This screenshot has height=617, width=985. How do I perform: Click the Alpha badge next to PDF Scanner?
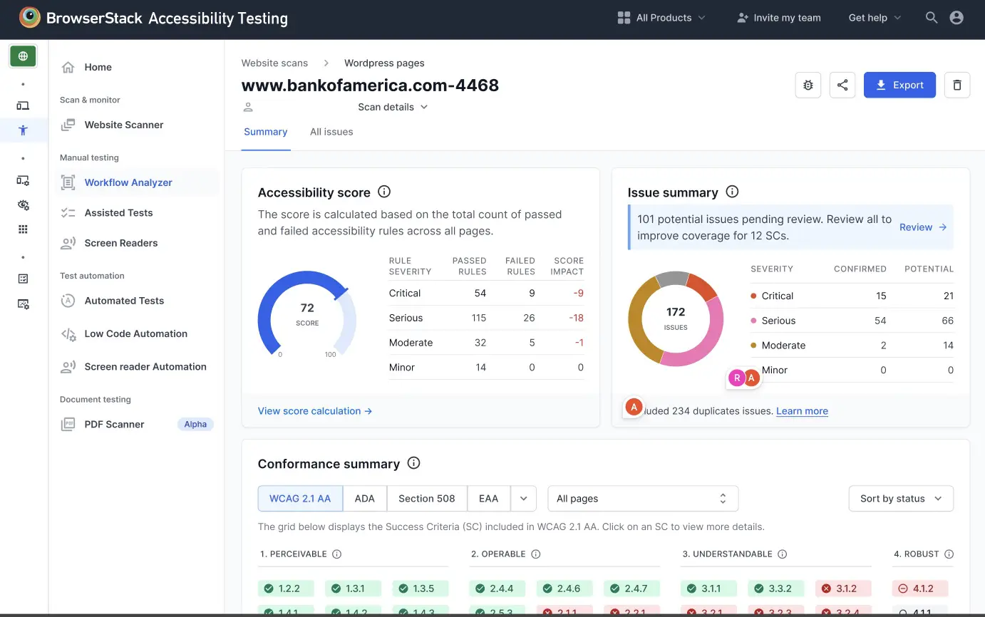tap(195, 424)
